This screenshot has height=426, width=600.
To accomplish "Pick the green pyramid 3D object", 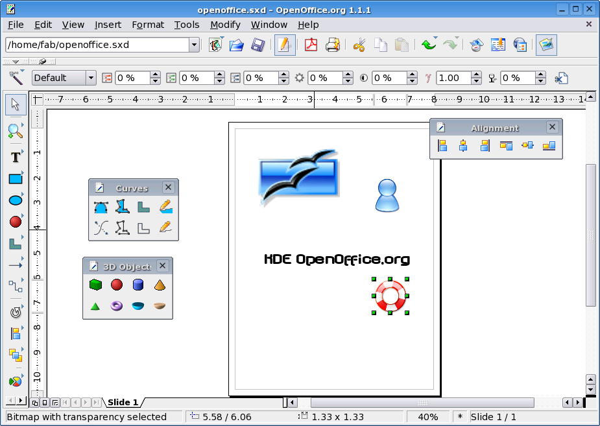I will [95, 306].
